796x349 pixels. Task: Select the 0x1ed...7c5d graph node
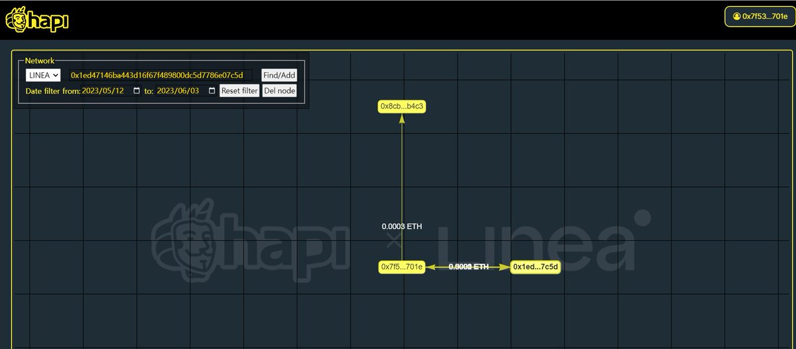click(x=535, y=267)
